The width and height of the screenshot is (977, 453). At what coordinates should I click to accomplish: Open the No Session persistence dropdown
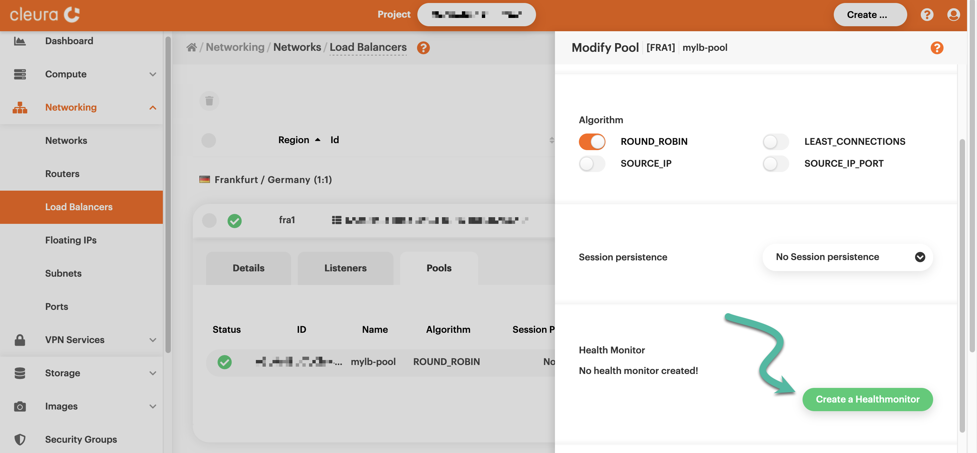pyautogui.click(x=847, y=257)
